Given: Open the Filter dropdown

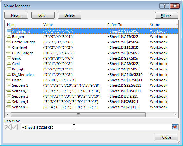Looking at the screenshot, I should tap(166, 15).
